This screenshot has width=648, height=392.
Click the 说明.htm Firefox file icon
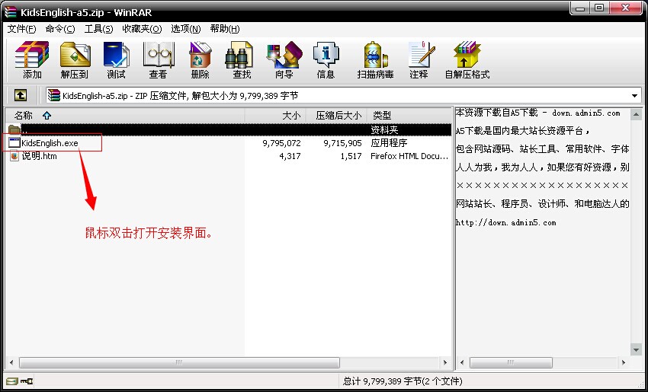[x=14, y=156]
